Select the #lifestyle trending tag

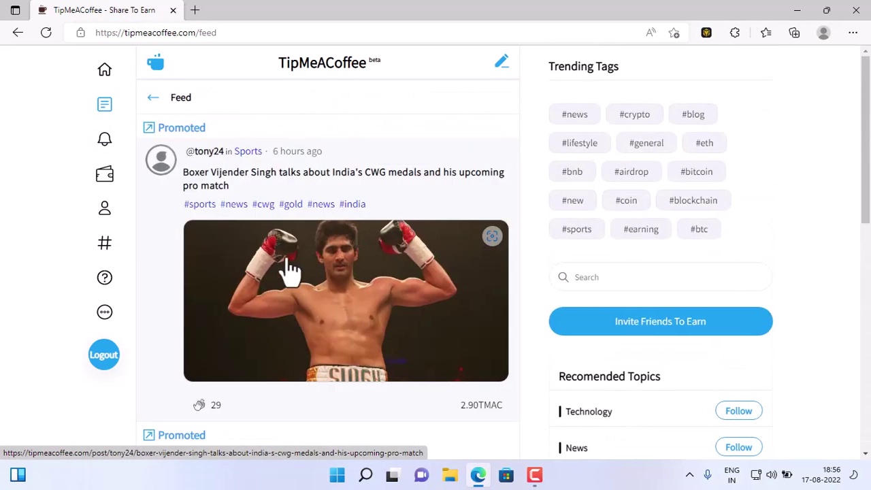pos(580,143)
